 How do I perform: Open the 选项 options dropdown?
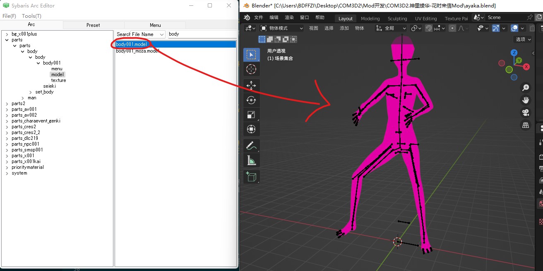tap(523, 39)
